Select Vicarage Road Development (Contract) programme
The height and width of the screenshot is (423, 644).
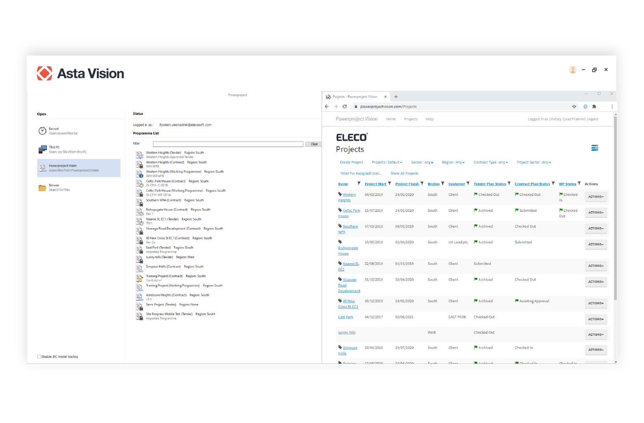(x=179, y=230)
